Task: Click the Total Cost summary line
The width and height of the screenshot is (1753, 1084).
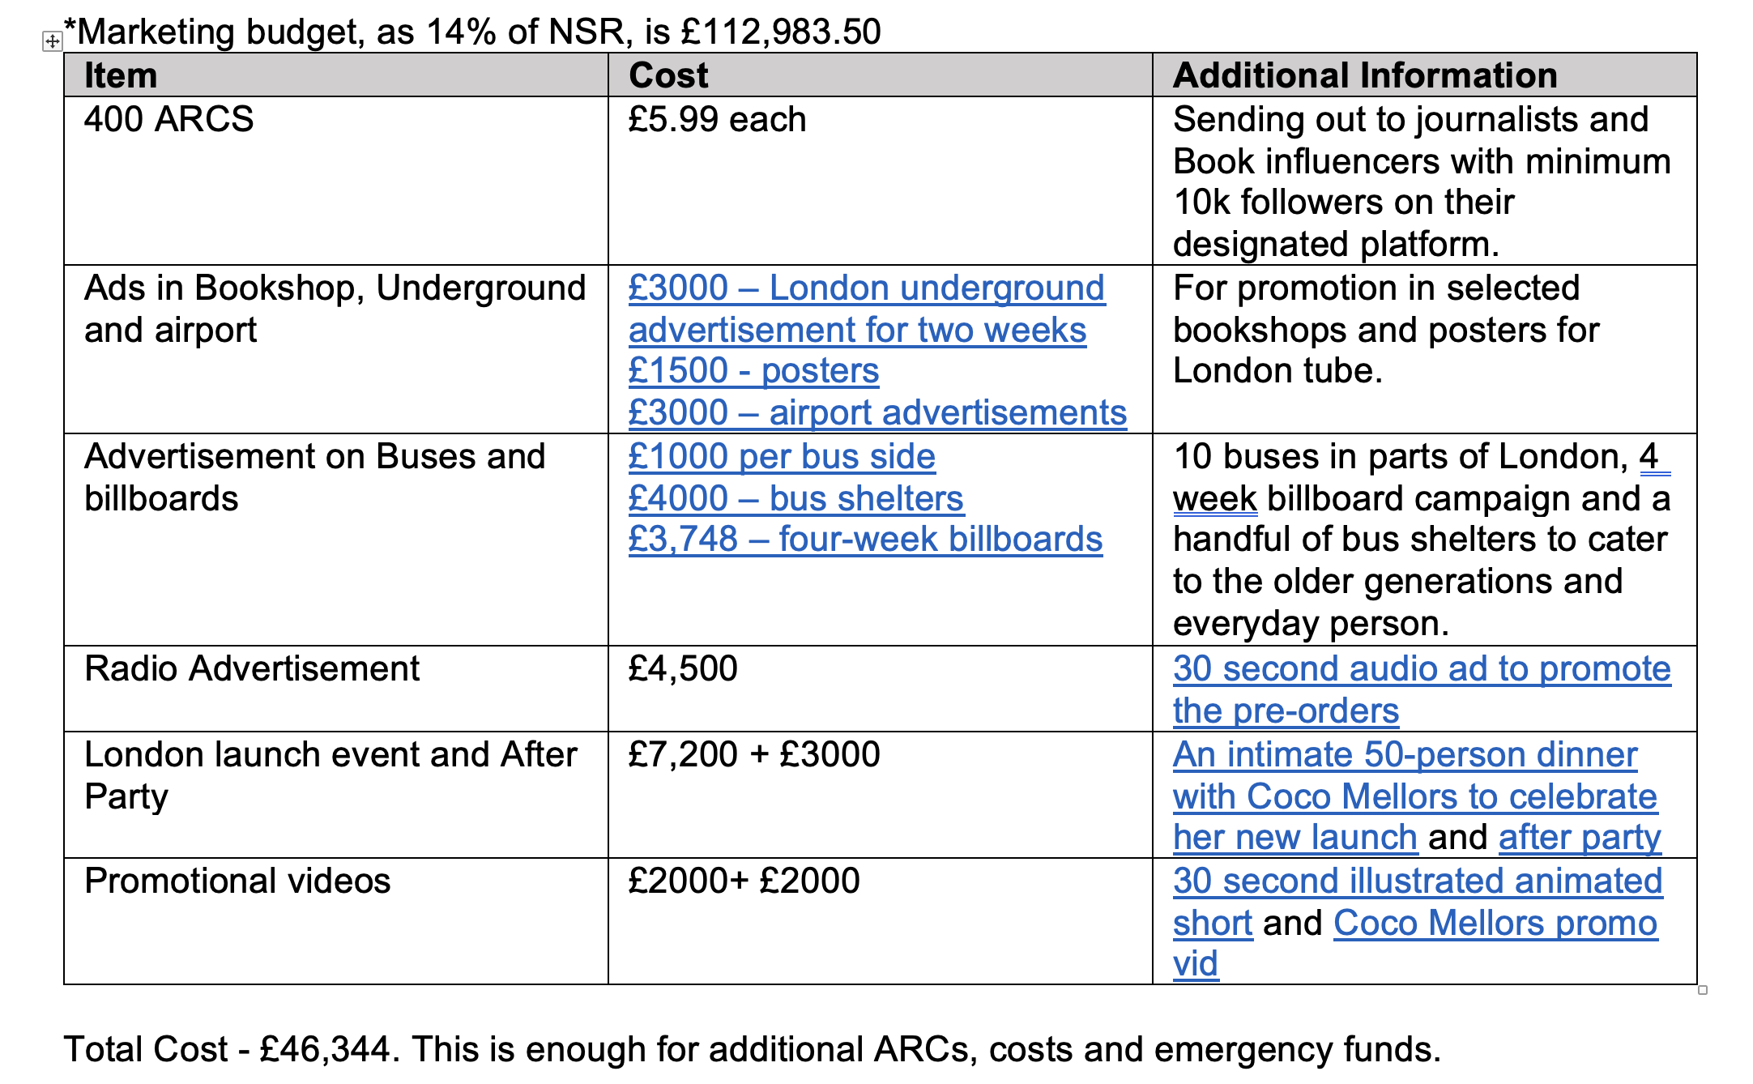Action: tap(753, 1049)
